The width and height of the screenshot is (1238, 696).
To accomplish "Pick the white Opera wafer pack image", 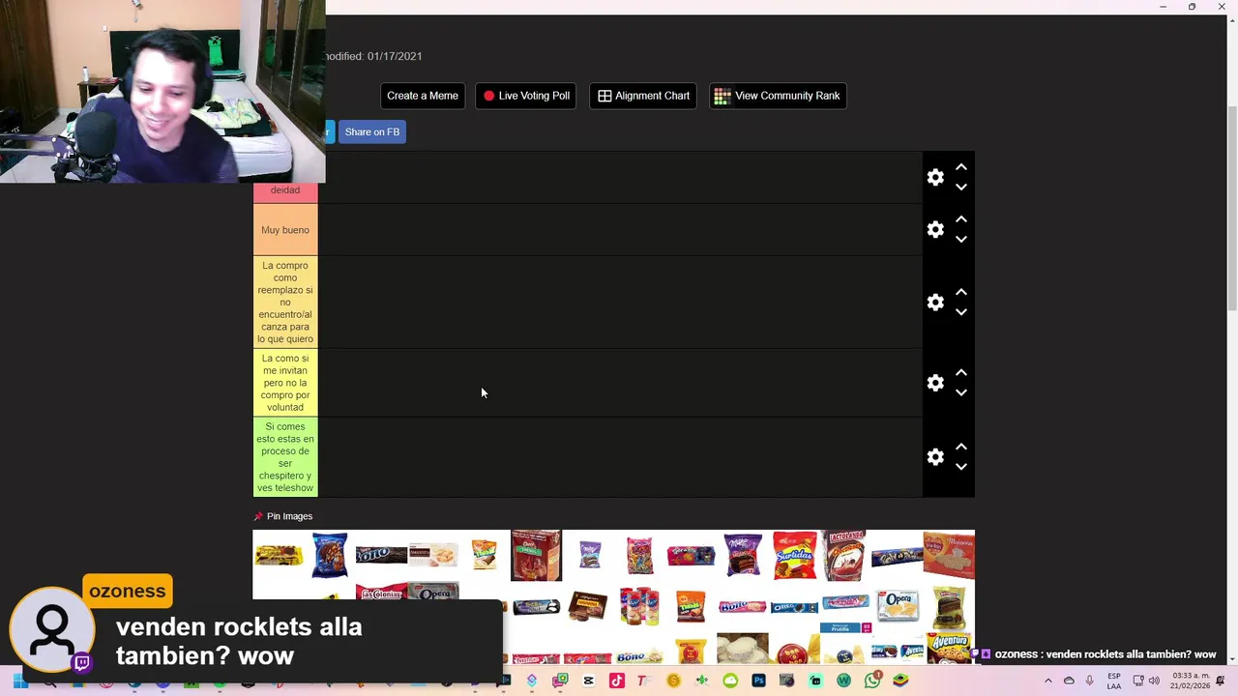I will pos(898,606).
